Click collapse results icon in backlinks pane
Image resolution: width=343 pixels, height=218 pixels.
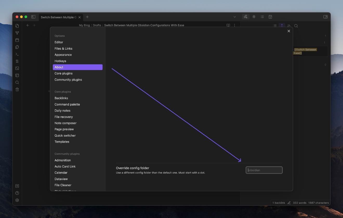(x=275, y=25)
